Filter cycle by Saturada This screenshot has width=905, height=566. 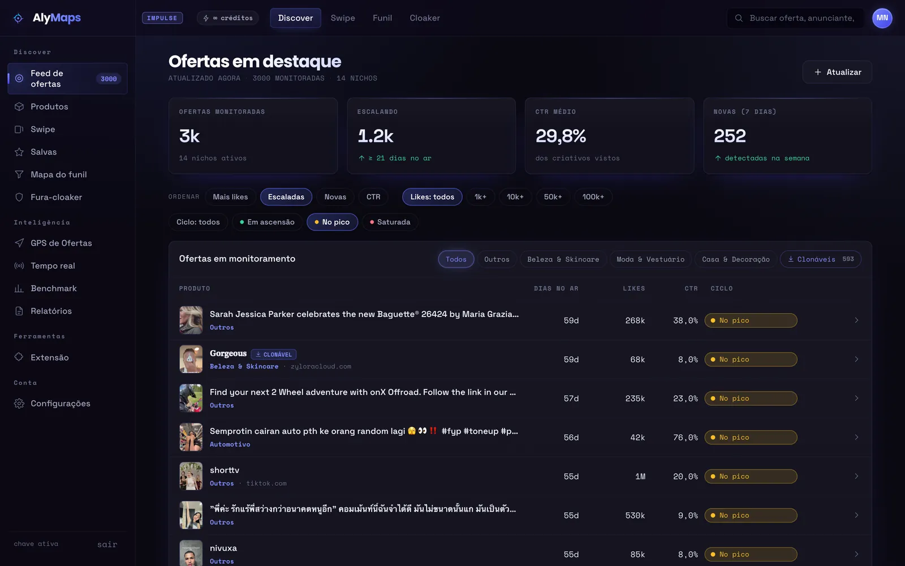point(390,222)
